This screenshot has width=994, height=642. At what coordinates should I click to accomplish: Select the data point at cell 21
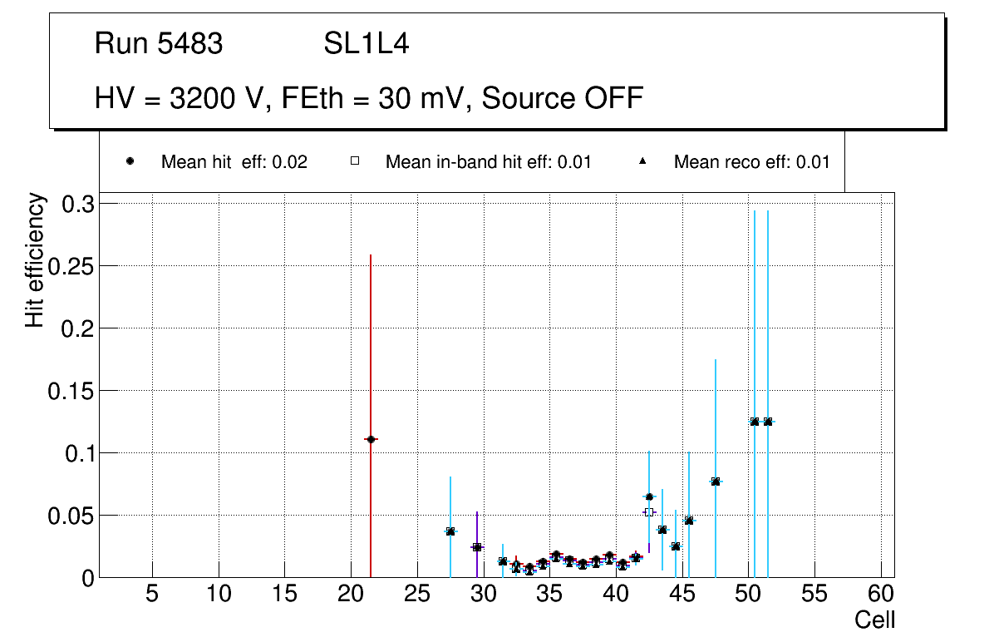pyautogui.click(x=371, y=439)
